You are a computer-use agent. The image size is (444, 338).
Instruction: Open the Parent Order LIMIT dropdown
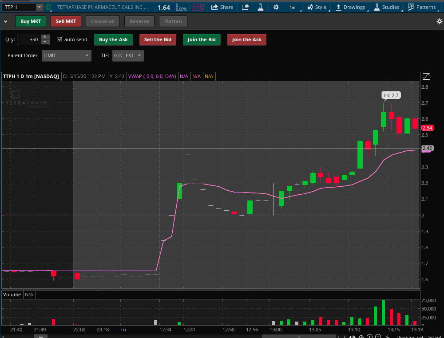coord(66,55)
